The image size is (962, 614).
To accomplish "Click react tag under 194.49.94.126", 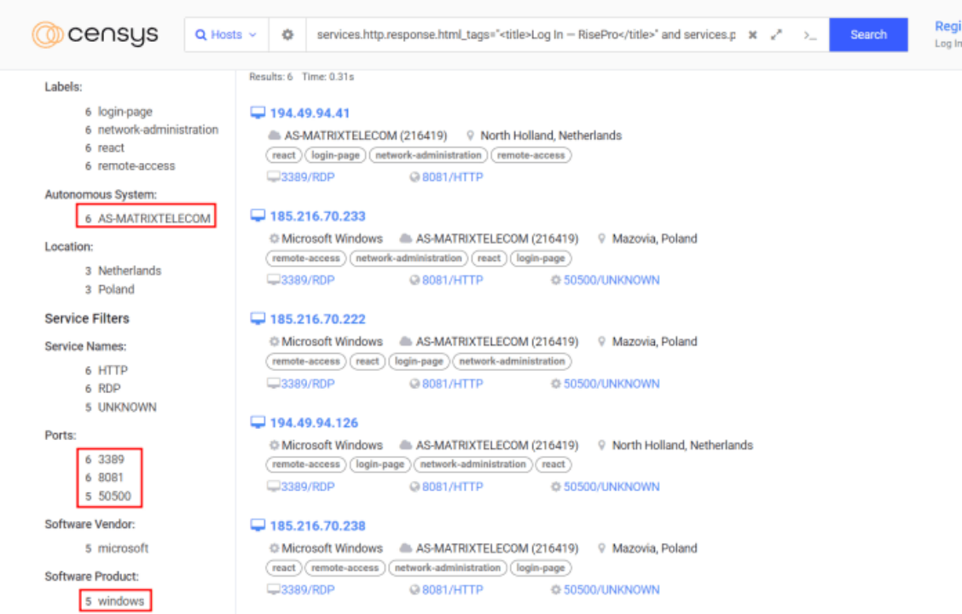I will tap(553, 465).
